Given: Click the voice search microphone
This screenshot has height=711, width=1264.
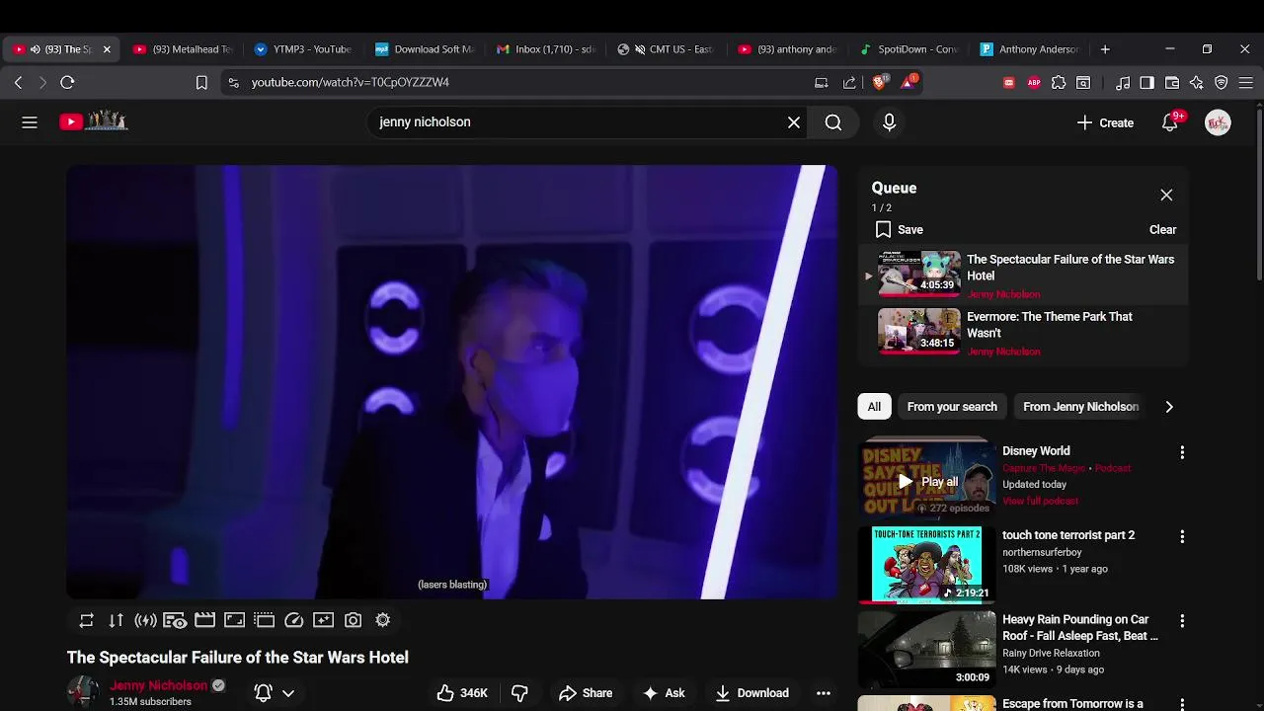Looking at the screenshot, I should coord(889,122).
